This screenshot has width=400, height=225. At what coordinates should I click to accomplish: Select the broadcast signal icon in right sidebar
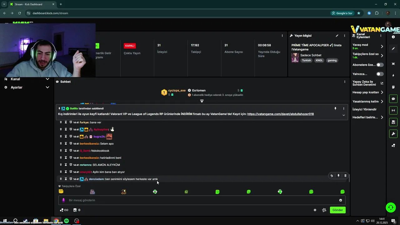(393, 110)
